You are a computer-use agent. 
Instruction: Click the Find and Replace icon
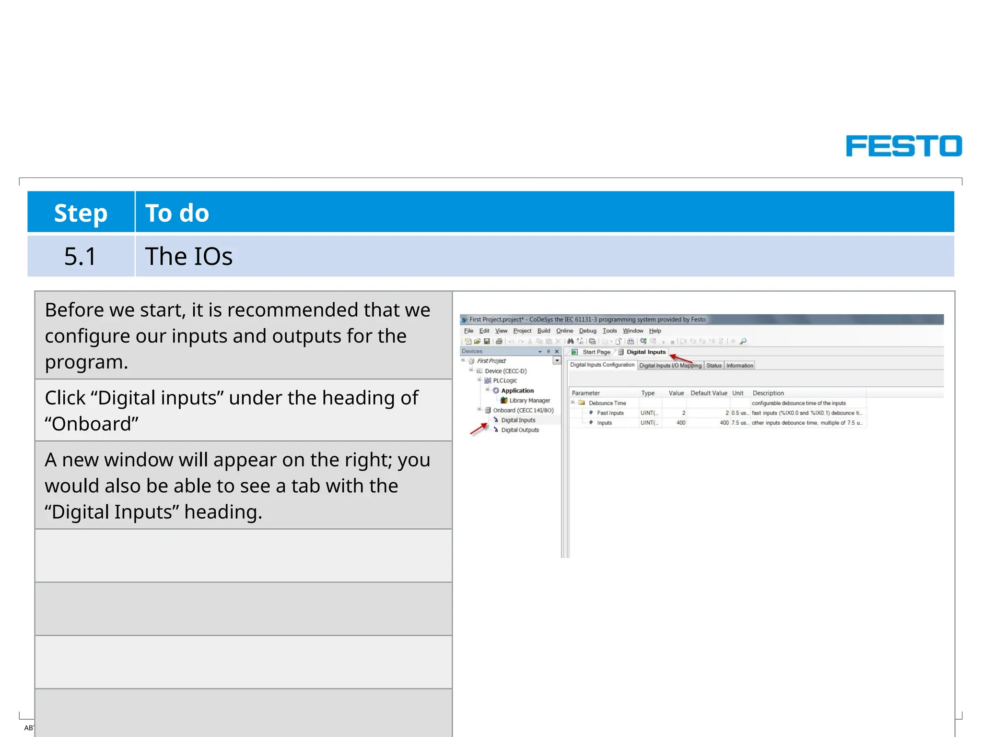[580, 341]
